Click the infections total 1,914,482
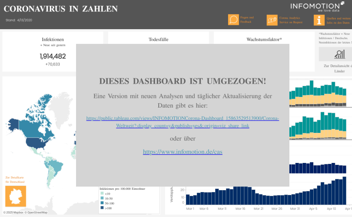The width and height of the screenshot is (352, 217). [53, 56]
